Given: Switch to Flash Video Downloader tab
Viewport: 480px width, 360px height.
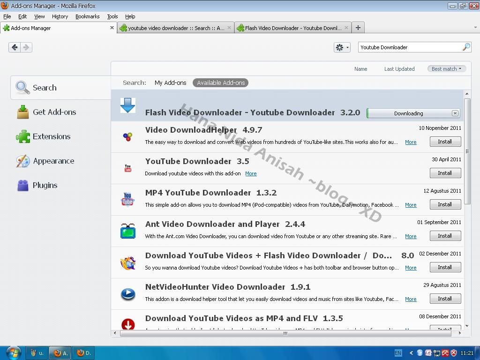Looking at the screenshot, I should pos(292,28).
